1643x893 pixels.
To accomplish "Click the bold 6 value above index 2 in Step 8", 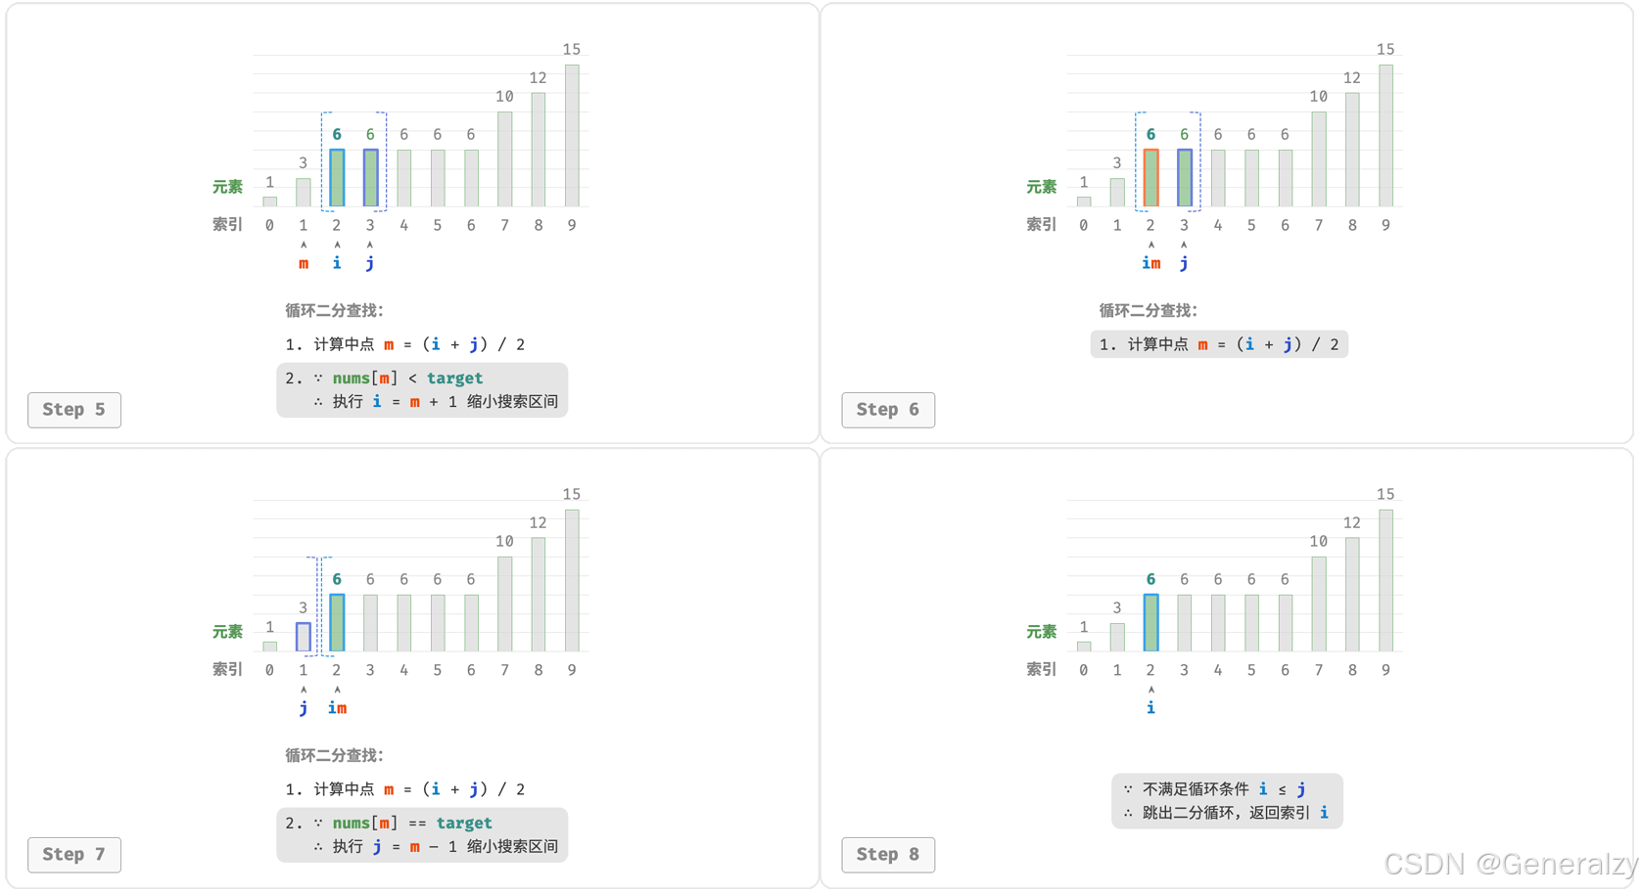I will (x=1151, y=580).
